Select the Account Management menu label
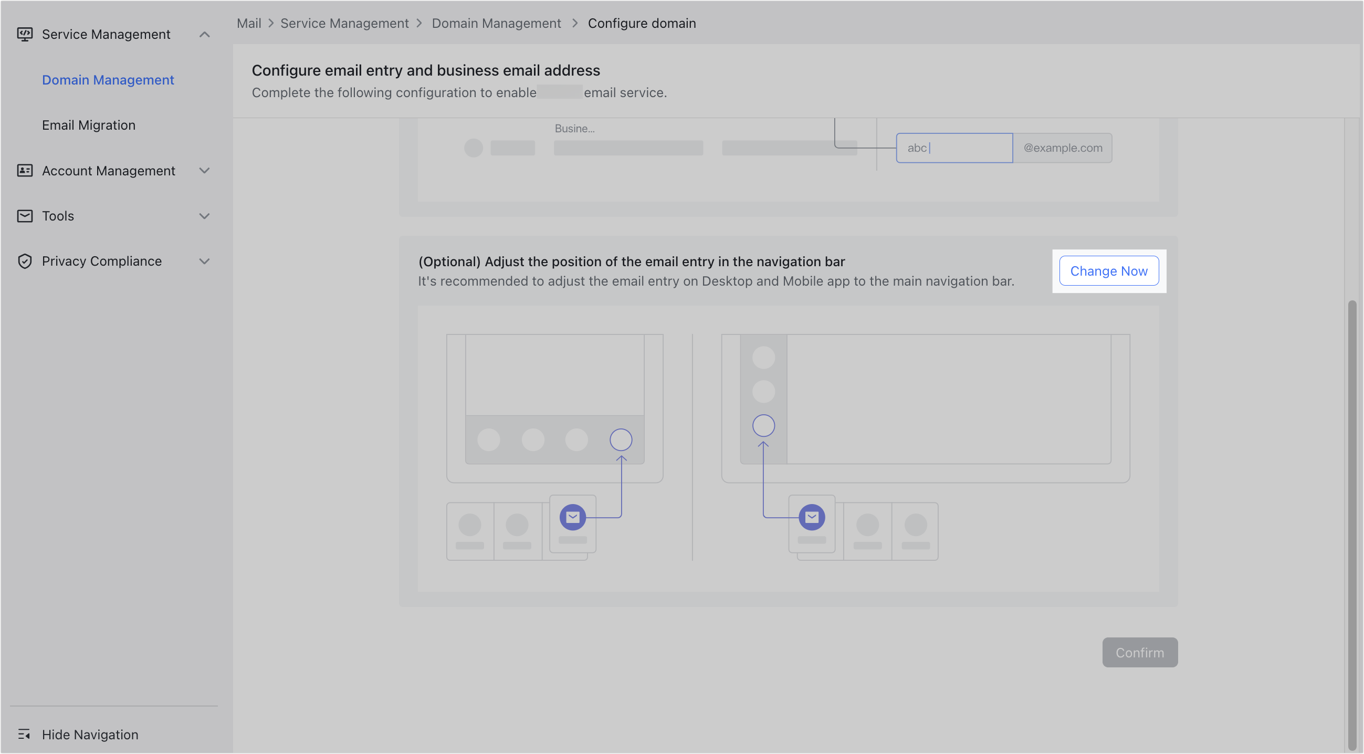 109,171
